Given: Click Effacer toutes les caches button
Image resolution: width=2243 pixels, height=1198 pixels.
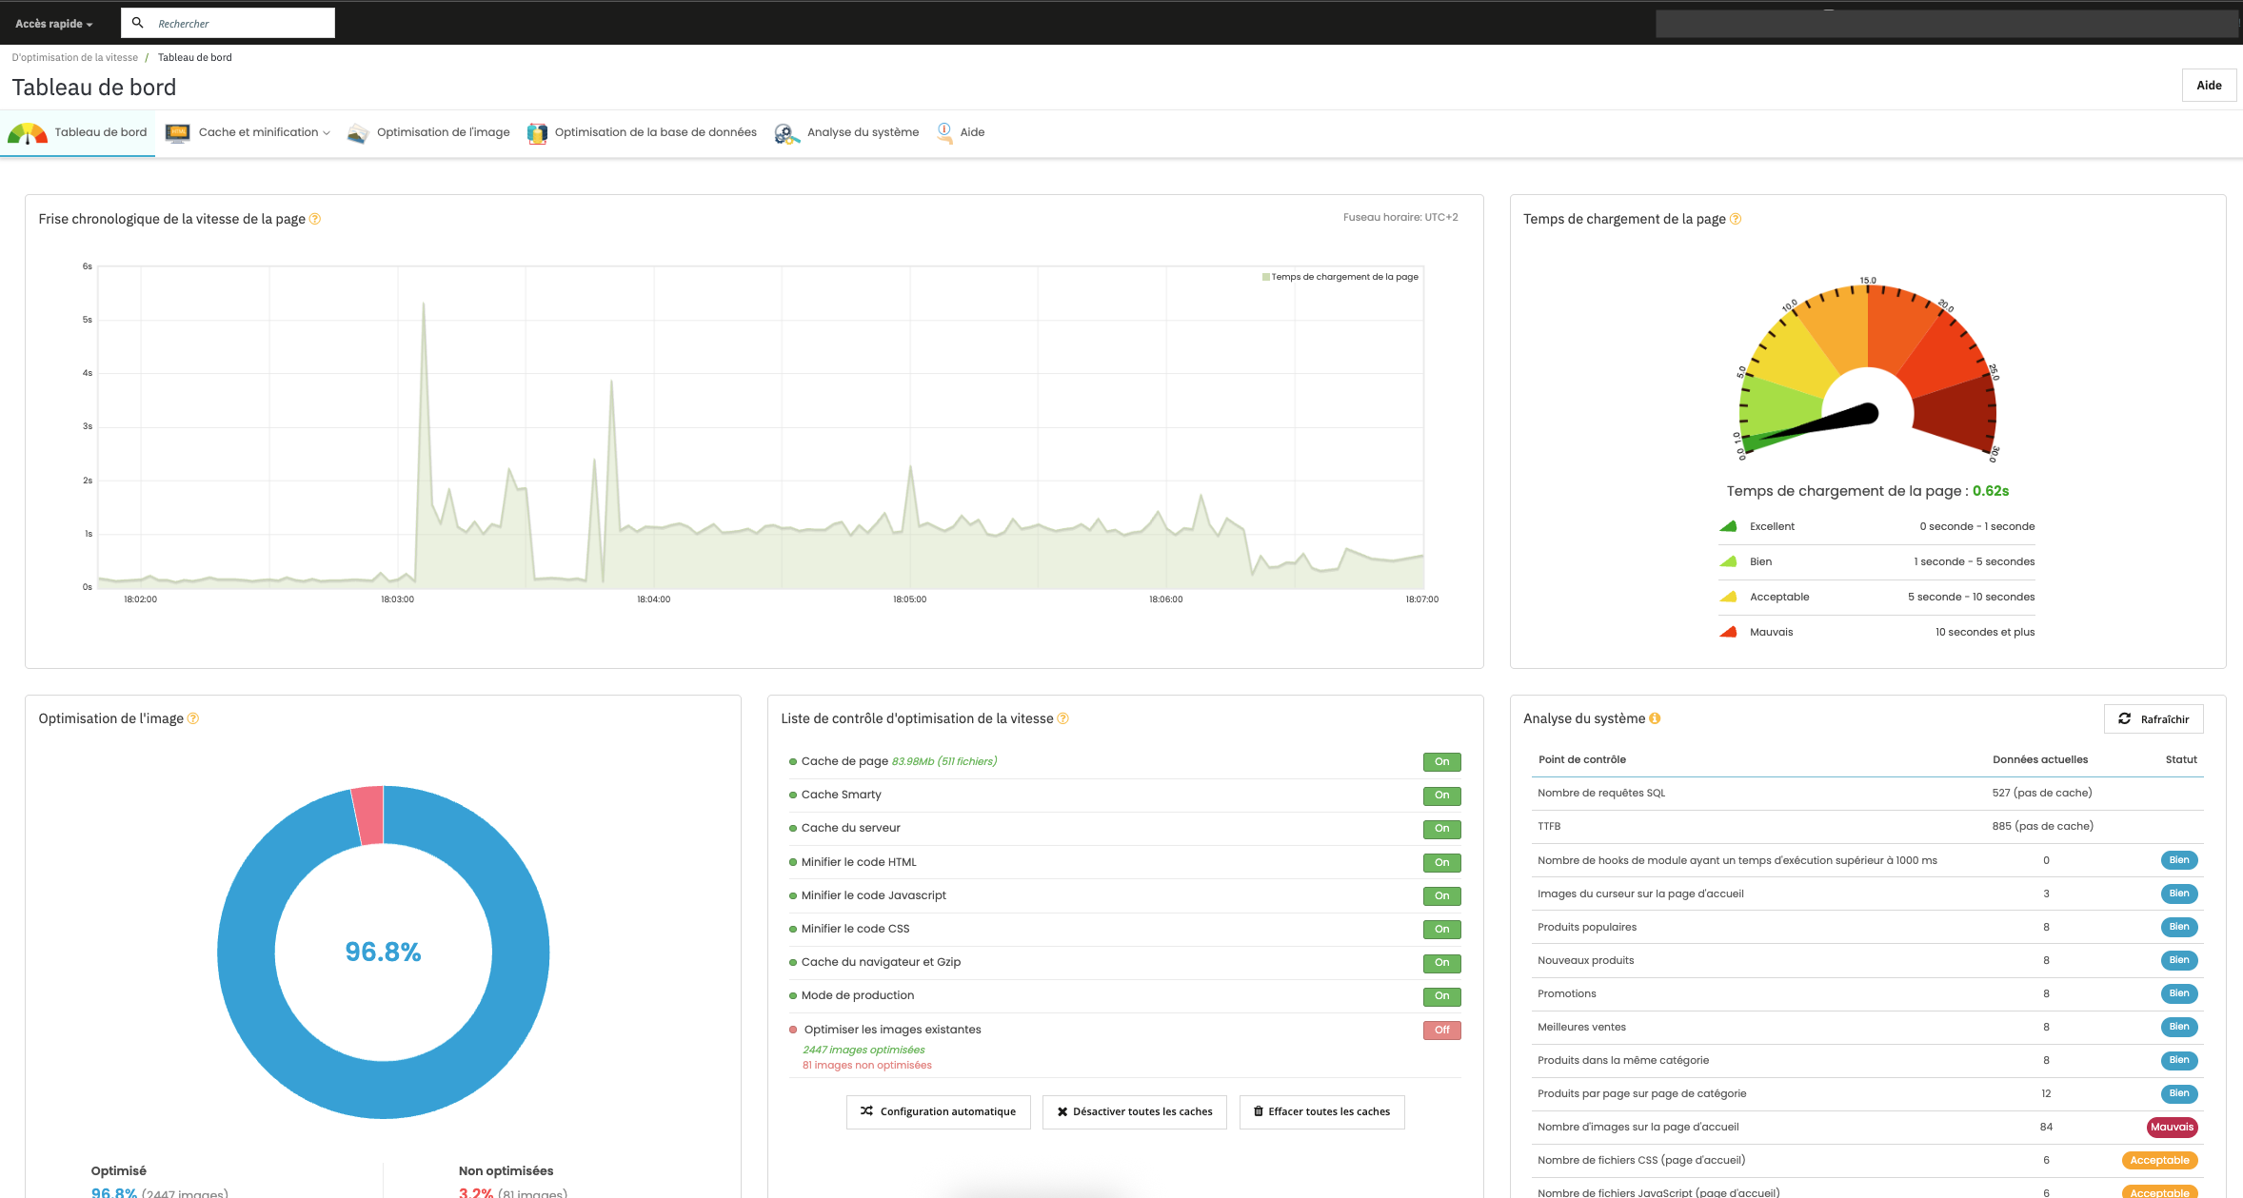Looking at the screenshot, I should (1321, 1111).
